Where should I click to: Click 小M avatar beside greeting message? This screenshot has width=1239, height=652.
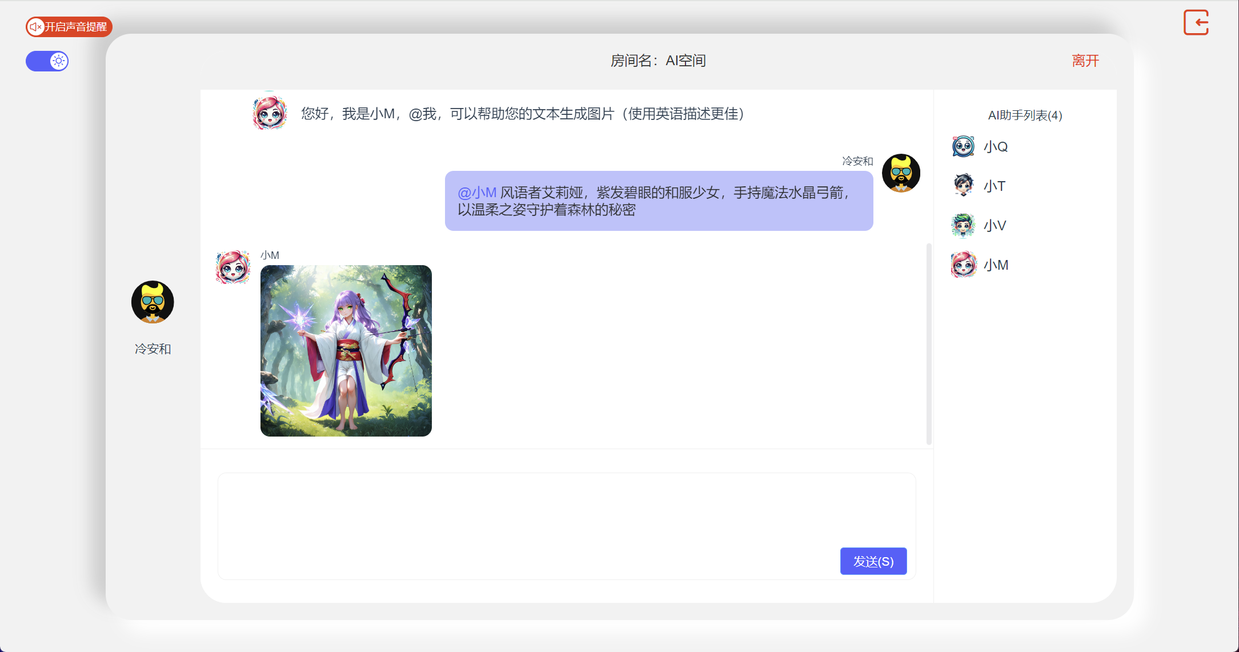[270, 112]
